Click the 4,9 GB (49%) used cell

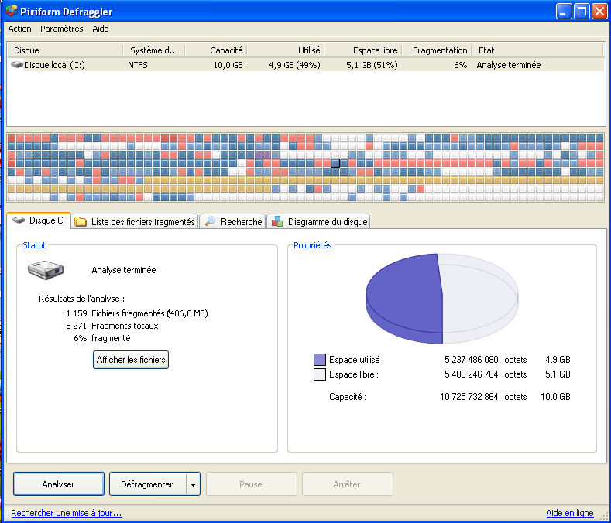click(x=294, y=65)
